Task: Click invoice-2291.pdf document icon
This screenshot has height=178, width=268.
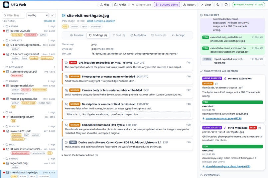Action: tap(8, 131)
